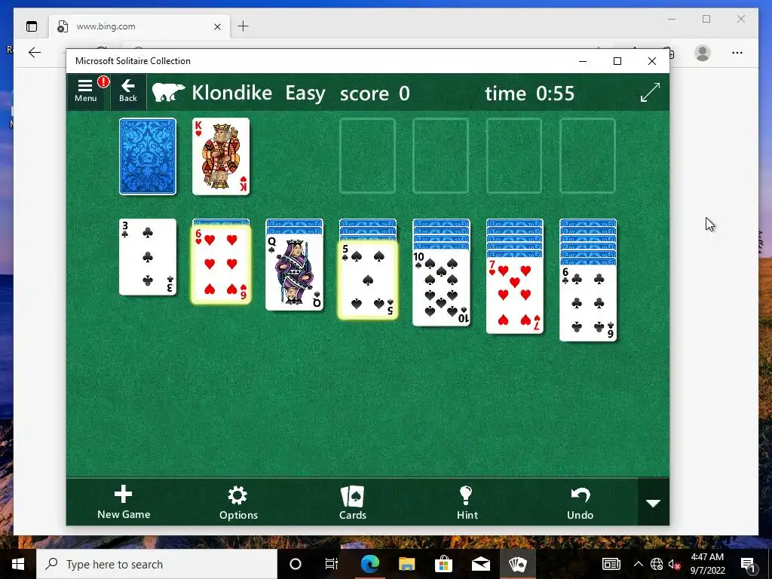Click the Easy difficulty label

point(305,93)
